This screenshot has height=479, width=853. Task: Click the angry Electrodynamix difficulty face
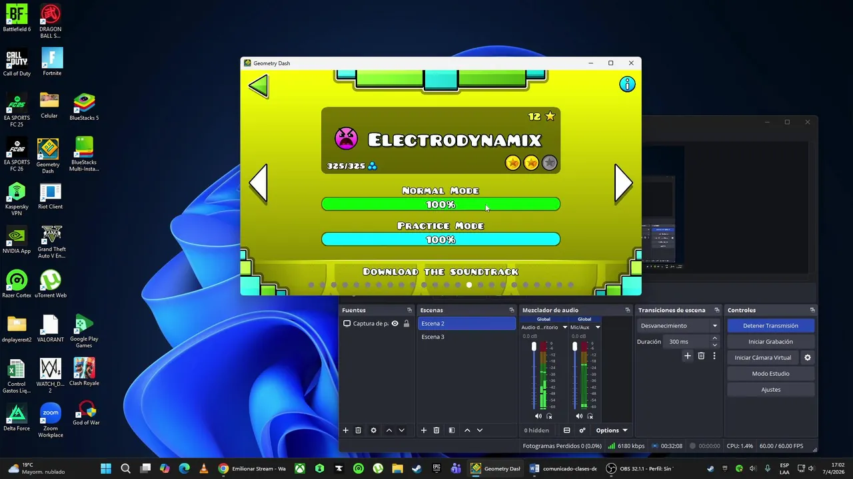(x=346, y=139)
